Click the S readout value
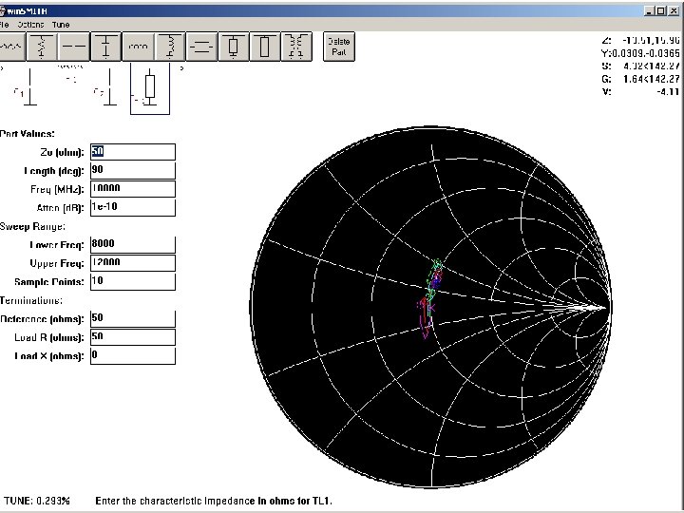684x513 pixels. 651,66
